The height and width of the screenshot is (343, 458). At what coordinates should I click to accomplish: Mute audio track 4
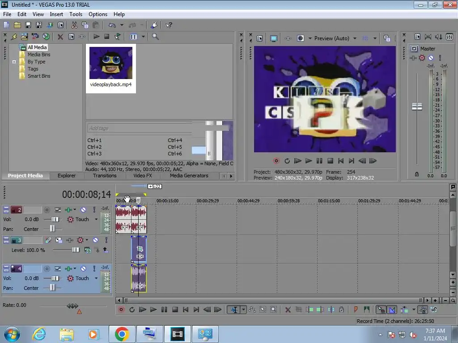point(83,268)
